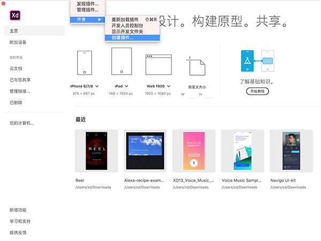Click the custom width W input field
Image resolution: width=321 pixels, height=241 pixels.
click(189, 95)
